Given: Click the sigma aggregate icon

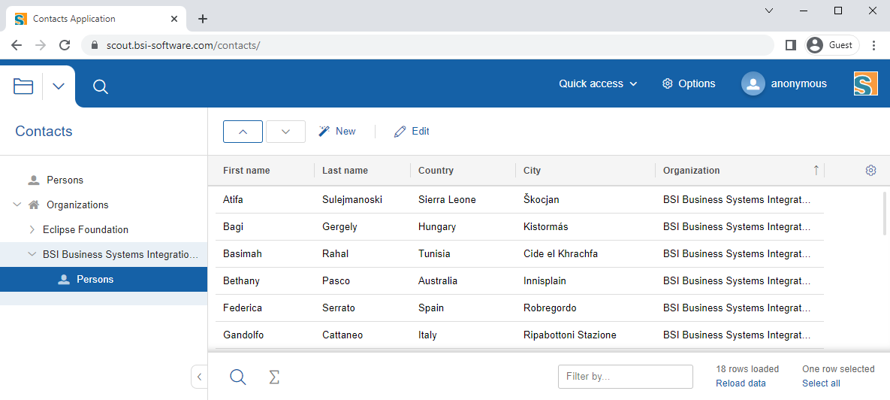Looking at the screenshot, I should [x=274, y=377].
